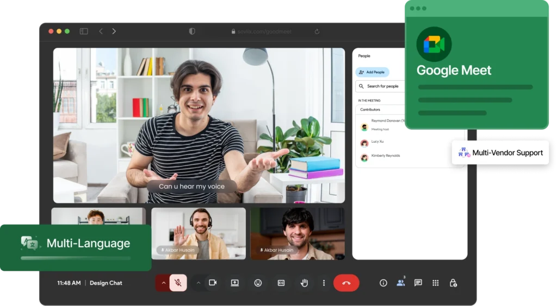Screen dimensions: 557x306
Task: Unmute the microphone button
Action: pos(178,283)
